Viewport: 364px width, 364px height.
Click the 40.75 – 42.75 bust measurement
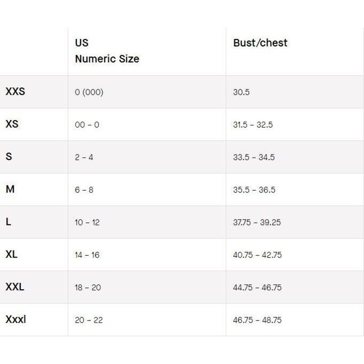tap(257, 255)
